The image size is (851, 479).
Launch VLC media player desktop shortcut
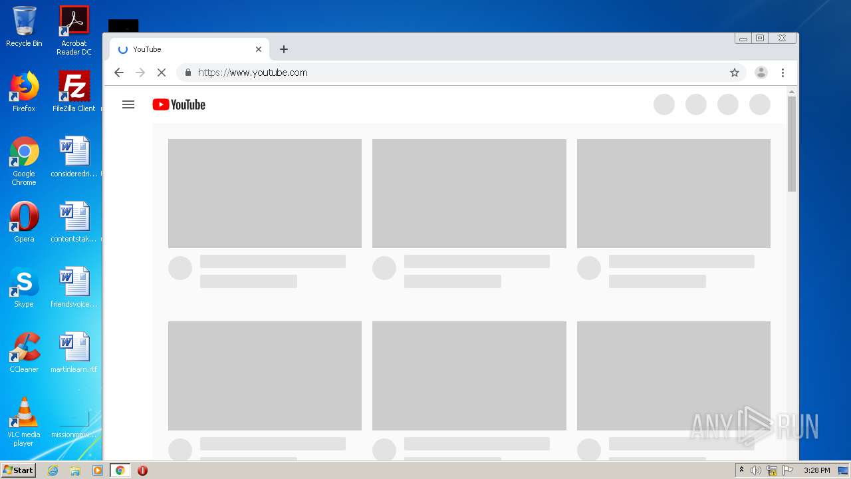[x=24, y=422]
